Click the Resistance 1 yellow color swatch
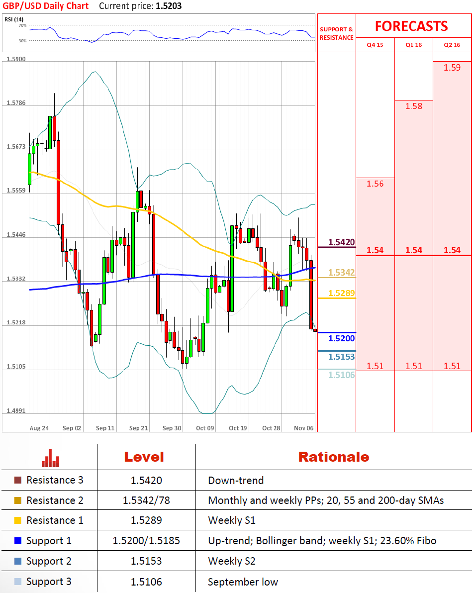 pos(18,520)
